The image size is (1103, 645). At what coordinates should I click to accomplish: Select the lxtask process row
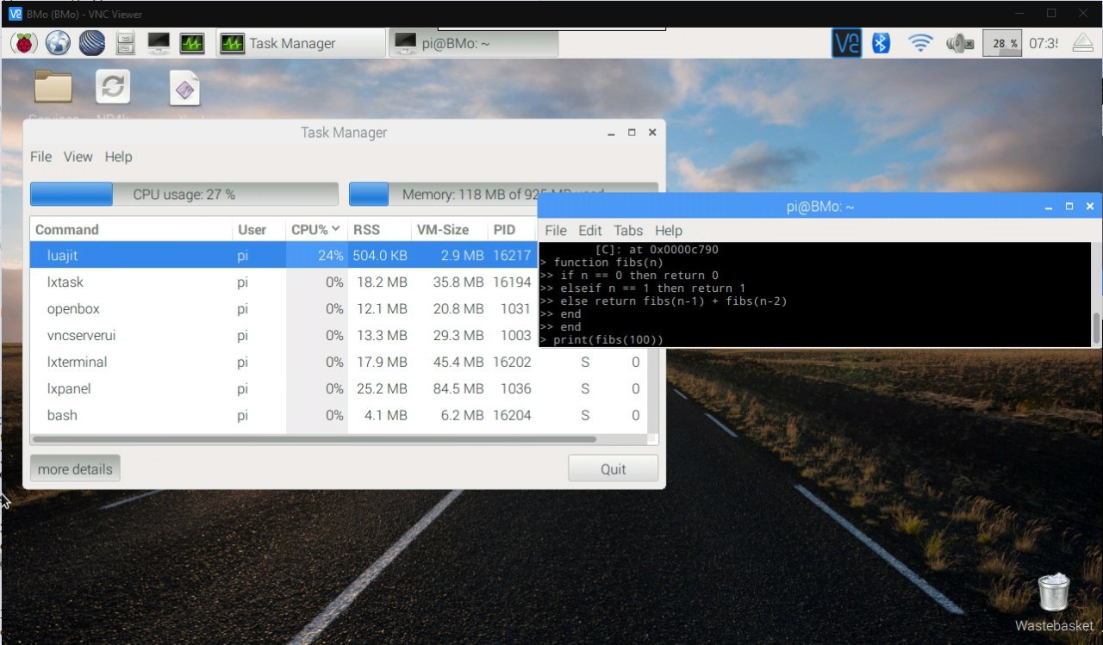tap(283, 282)
